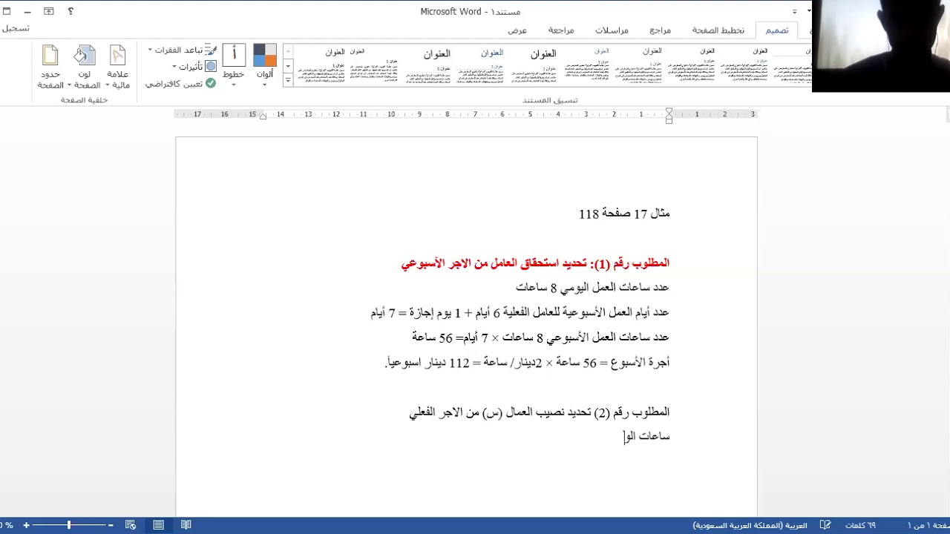
Task: Open Ribbon Display Options icon
Action: [x=48, y=11]
